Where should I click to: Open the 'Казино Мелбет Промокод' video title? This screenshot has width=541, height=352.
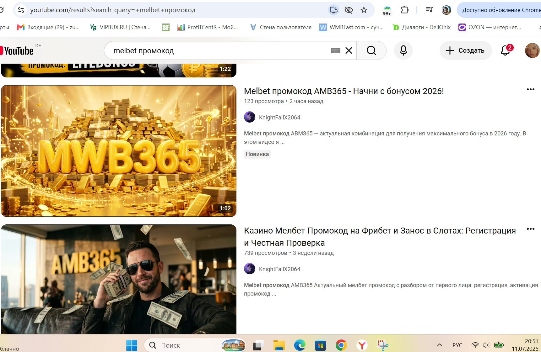point(380,237)
